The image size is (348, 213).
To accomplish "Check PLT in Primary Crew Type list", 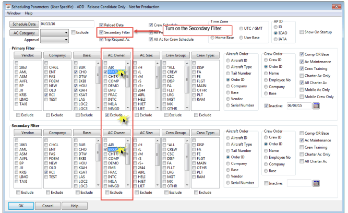I will point(194,95).
